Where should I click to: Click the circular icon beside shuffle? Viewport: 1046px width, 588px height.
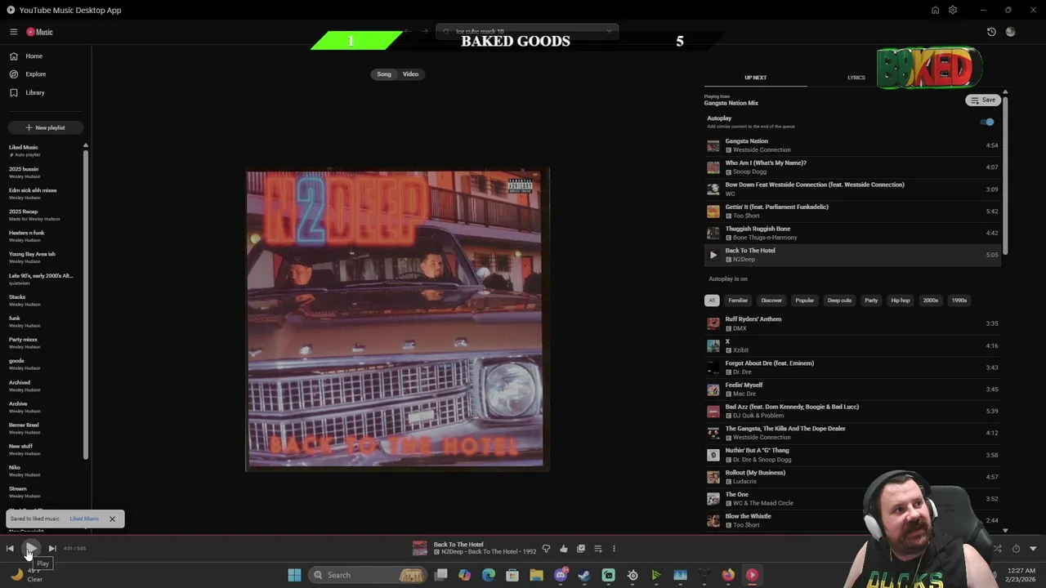pos(1016,549)
